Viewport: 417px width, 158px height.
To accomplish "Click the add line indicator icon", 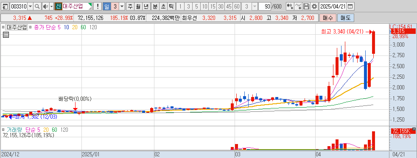I will 298,6.
